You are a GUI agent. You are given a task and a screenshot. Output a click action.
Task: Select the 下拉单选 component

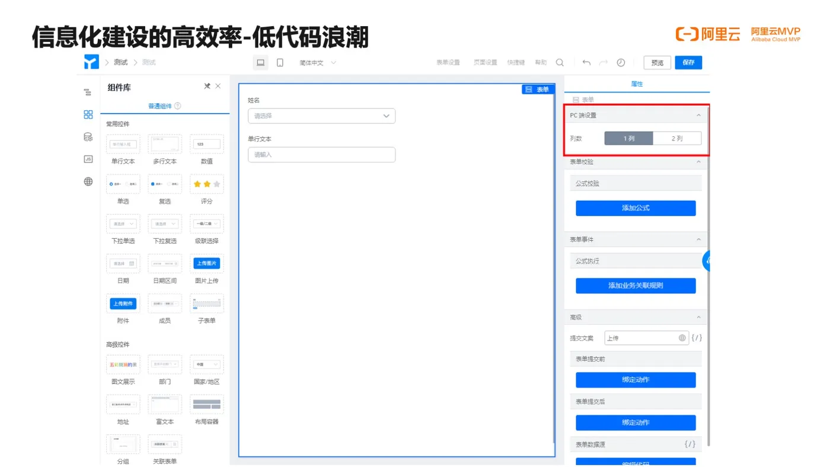click(x=123, y=229)
